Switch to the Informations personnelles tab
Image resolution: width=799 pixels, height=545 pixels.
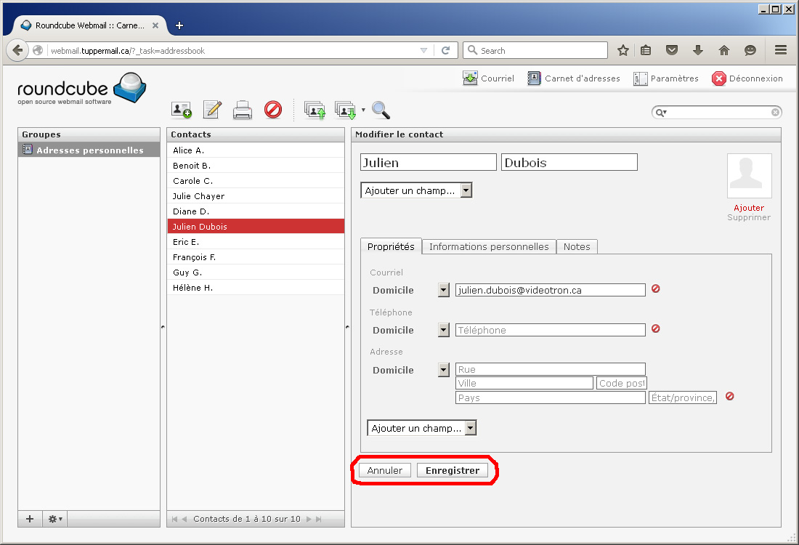tap(489, 246)
